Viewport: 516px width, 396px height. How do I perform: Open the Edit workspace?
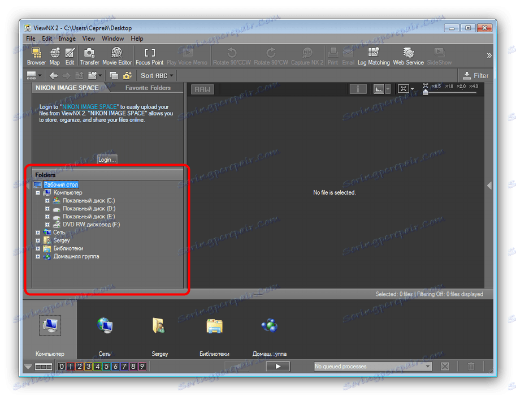coord(70,56)
